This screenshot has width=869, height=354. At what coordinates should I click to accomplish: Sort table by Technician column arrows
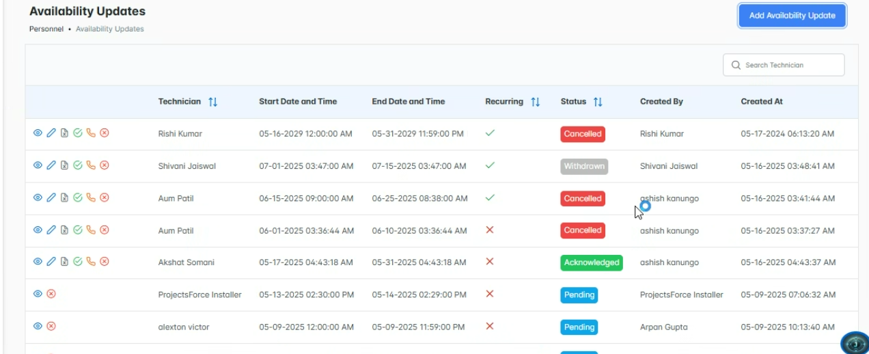pyautogui.click(x=213, y=102)
